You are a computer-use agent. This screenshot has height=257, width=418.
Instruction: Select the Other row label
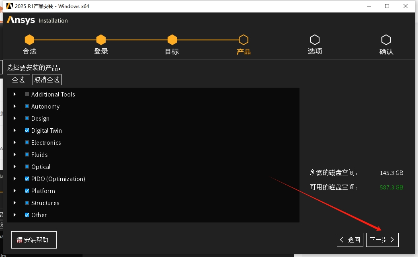39,215
